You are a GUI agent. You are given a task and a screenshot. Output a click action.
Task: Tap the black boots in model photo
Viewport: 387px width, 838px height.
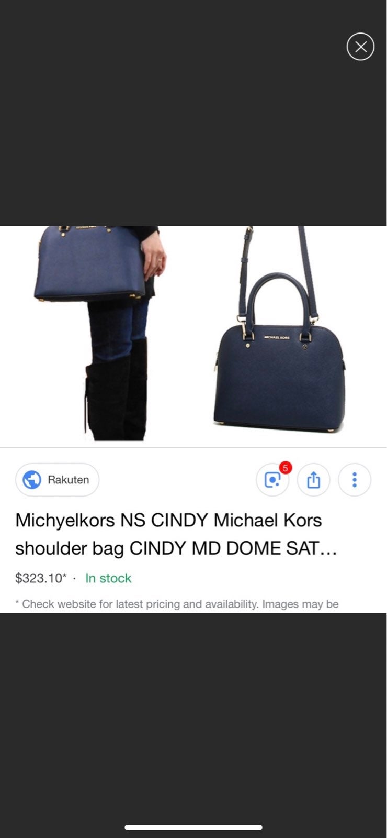coord(116,390)
